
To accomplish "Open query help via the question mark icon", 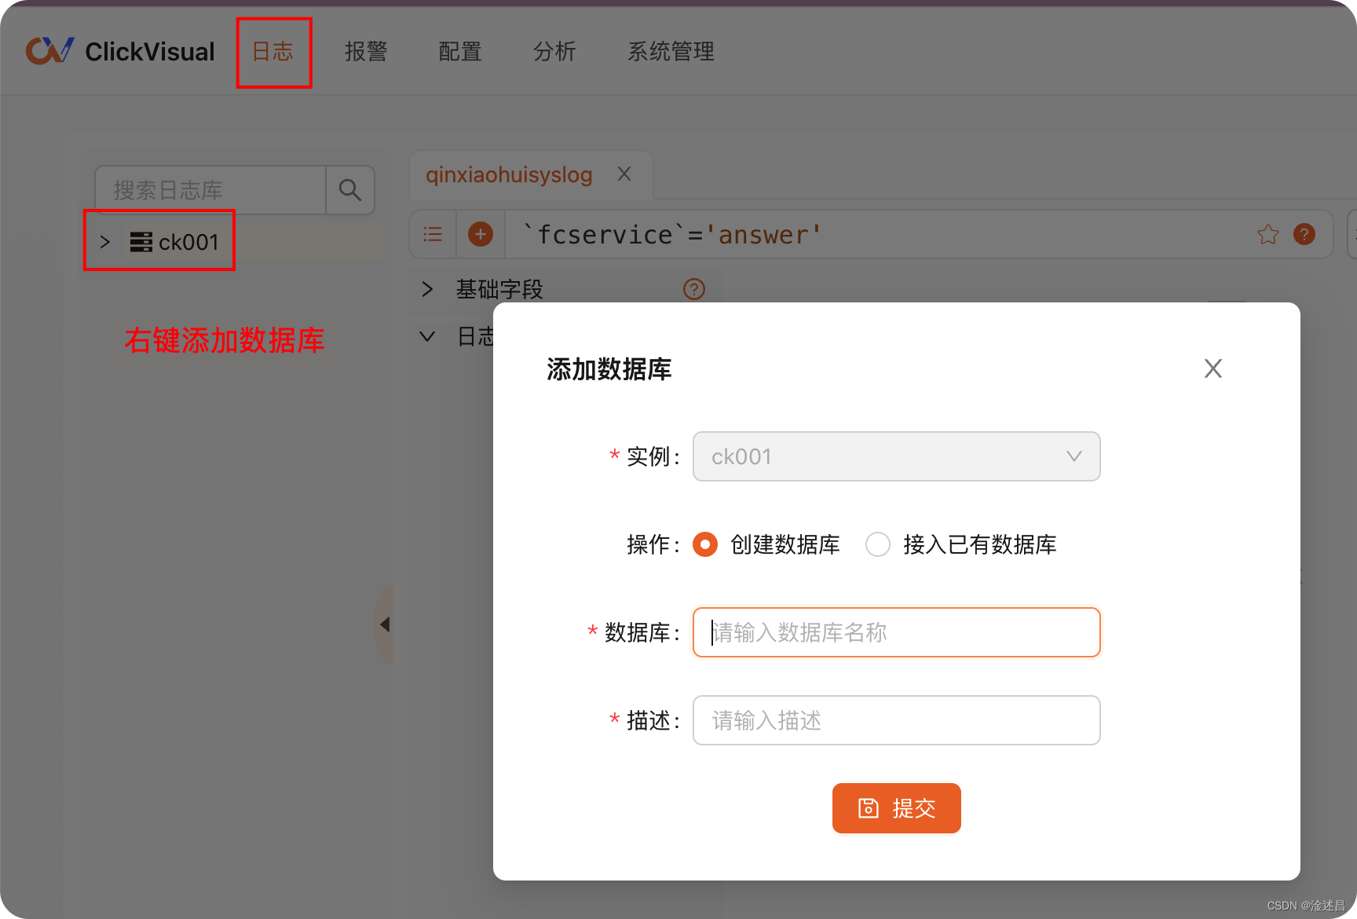I will coord(1304,233).
